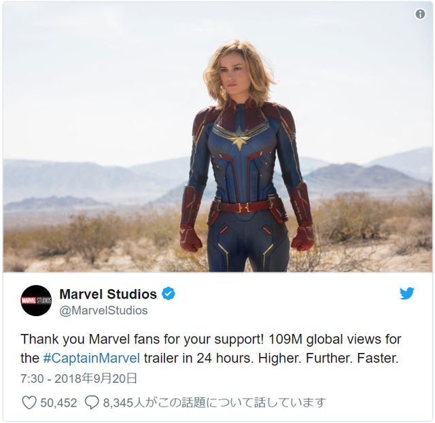
Task: Click the "Higher. Further. Faster." text
Action: (328, 358)
